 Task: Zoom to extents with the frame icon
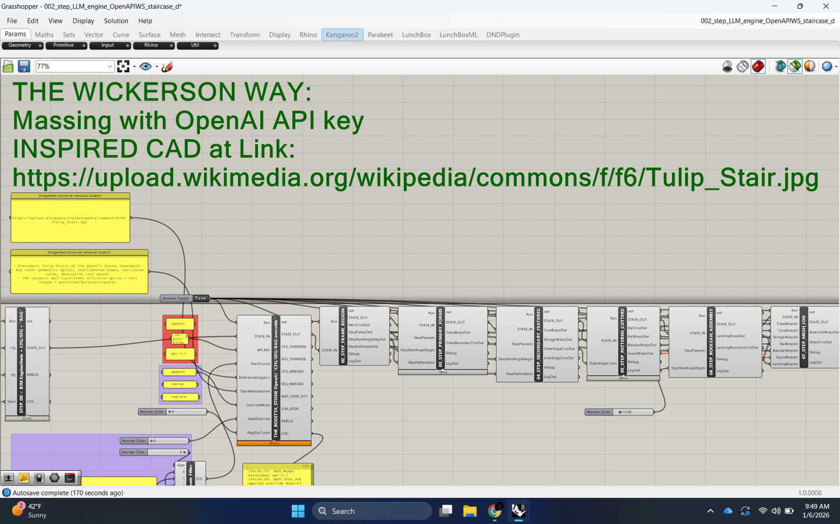123,67
